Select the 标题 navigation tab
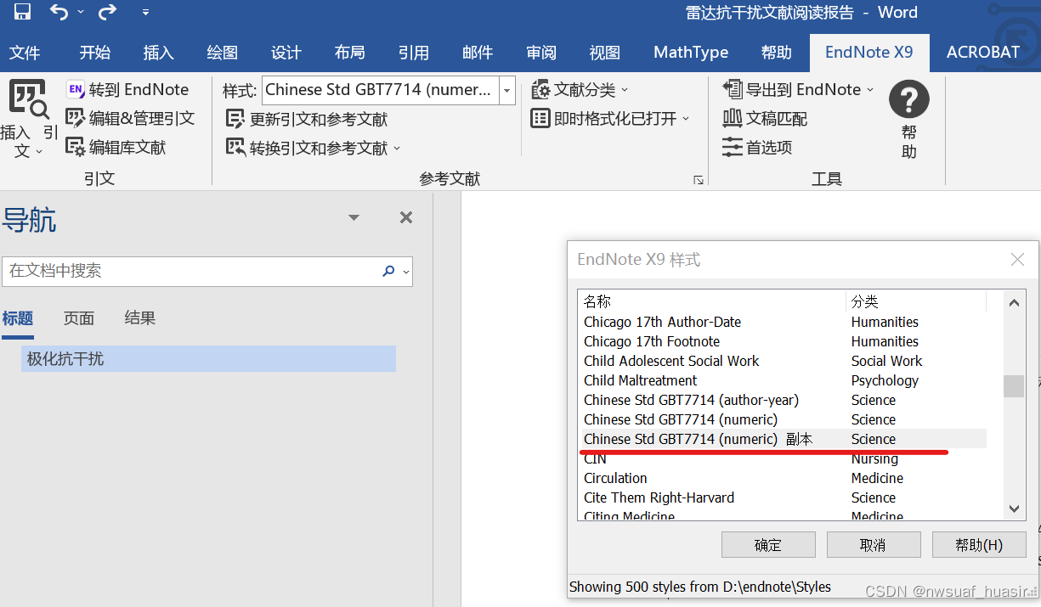The image size is (1041, 607). pyautogui.click(x=18, y=318)
